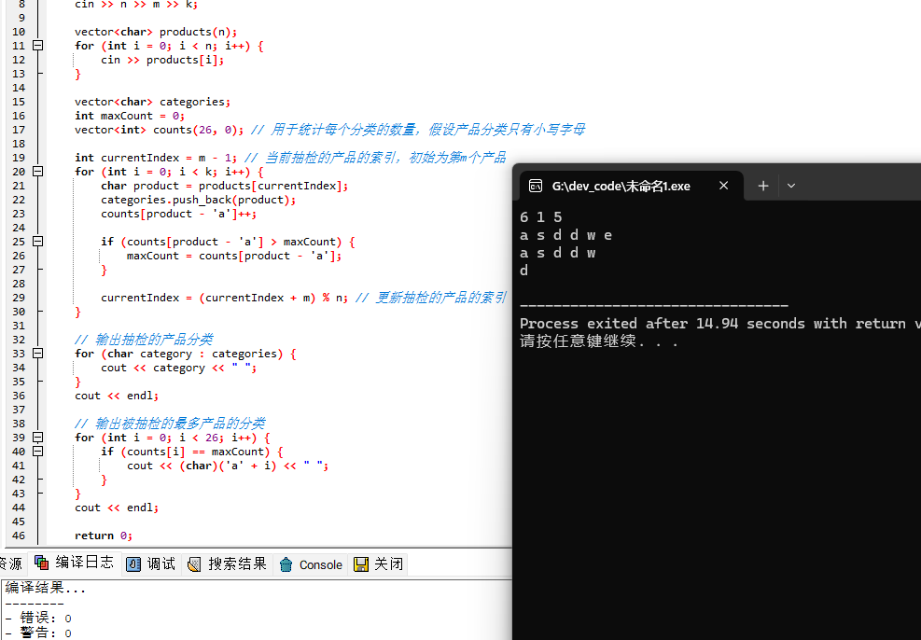Click 'vector<char> products(n);' line
Viewport: 921px width, 640px height.
click(156, 32)
